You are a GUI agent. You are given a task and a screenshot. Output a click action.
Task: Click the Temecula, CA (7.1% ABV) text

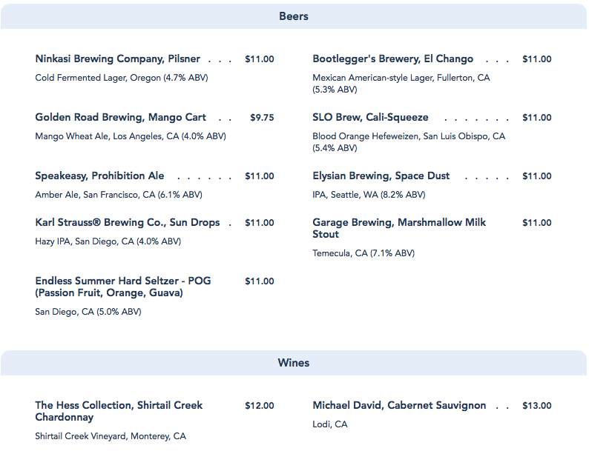[363, 253]
